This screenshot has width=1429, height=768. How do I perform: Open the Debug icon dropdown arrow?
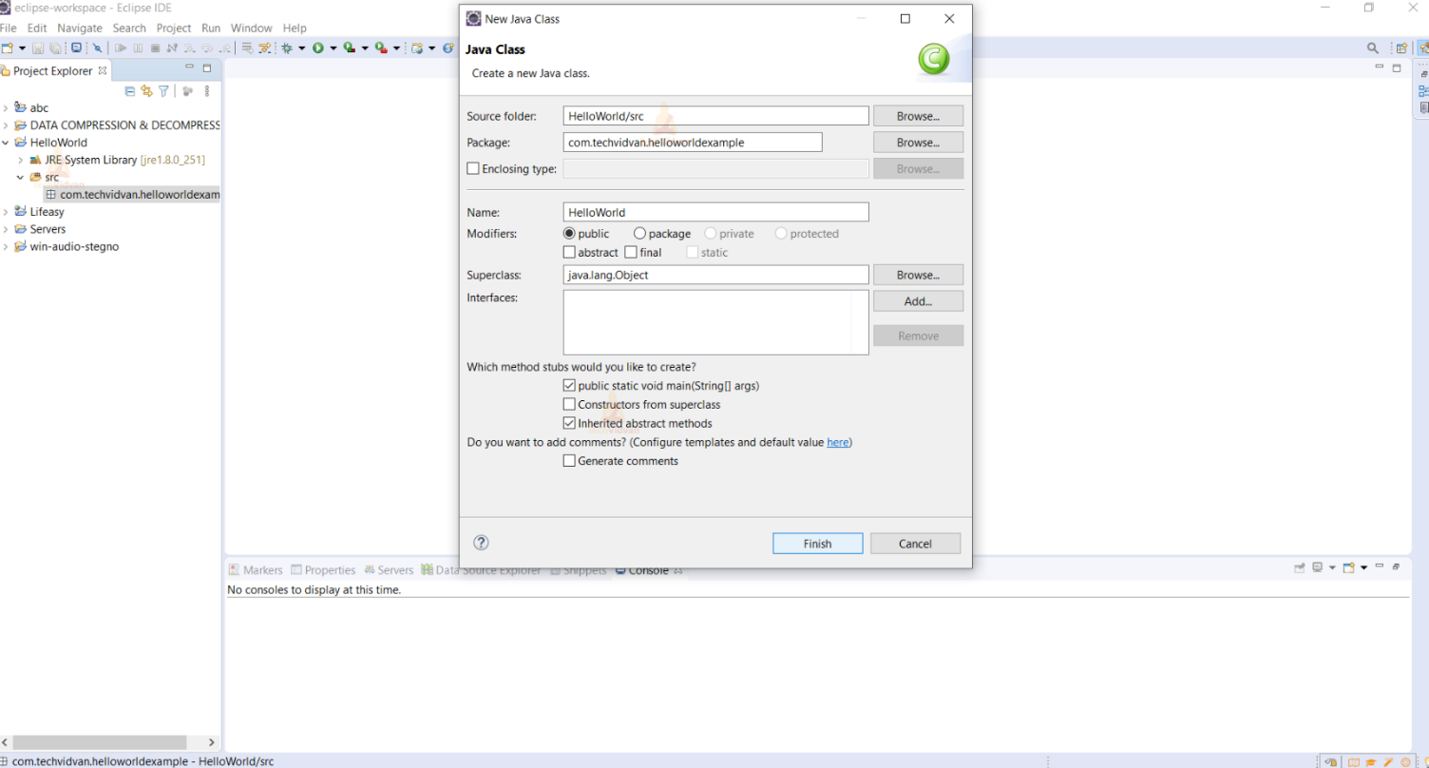coord(302,48)
